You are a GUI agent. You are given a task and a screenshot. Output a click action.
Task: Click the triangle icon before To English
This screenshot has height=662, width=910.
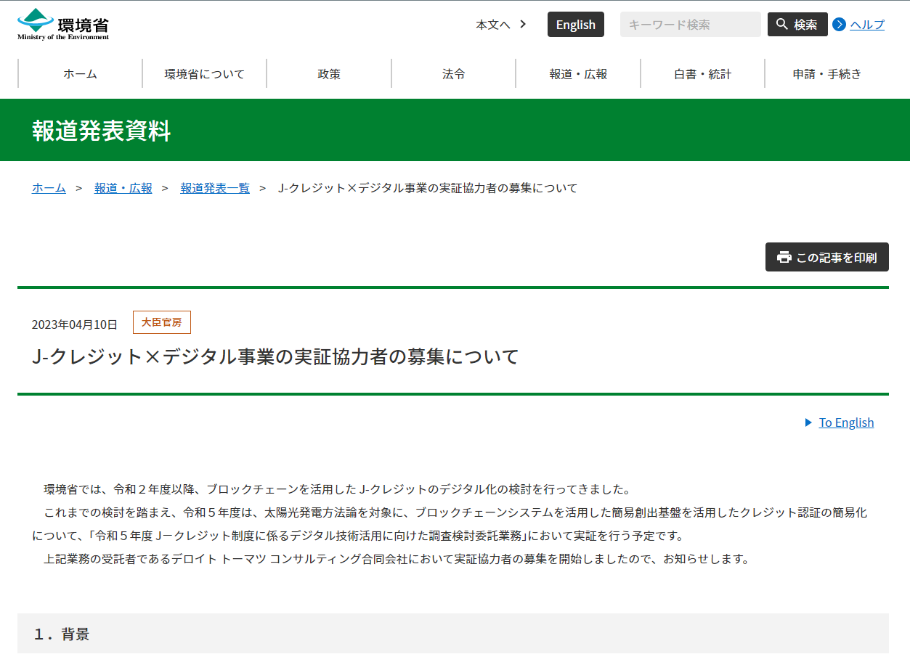pyautogui.click(x=808, y=422)
